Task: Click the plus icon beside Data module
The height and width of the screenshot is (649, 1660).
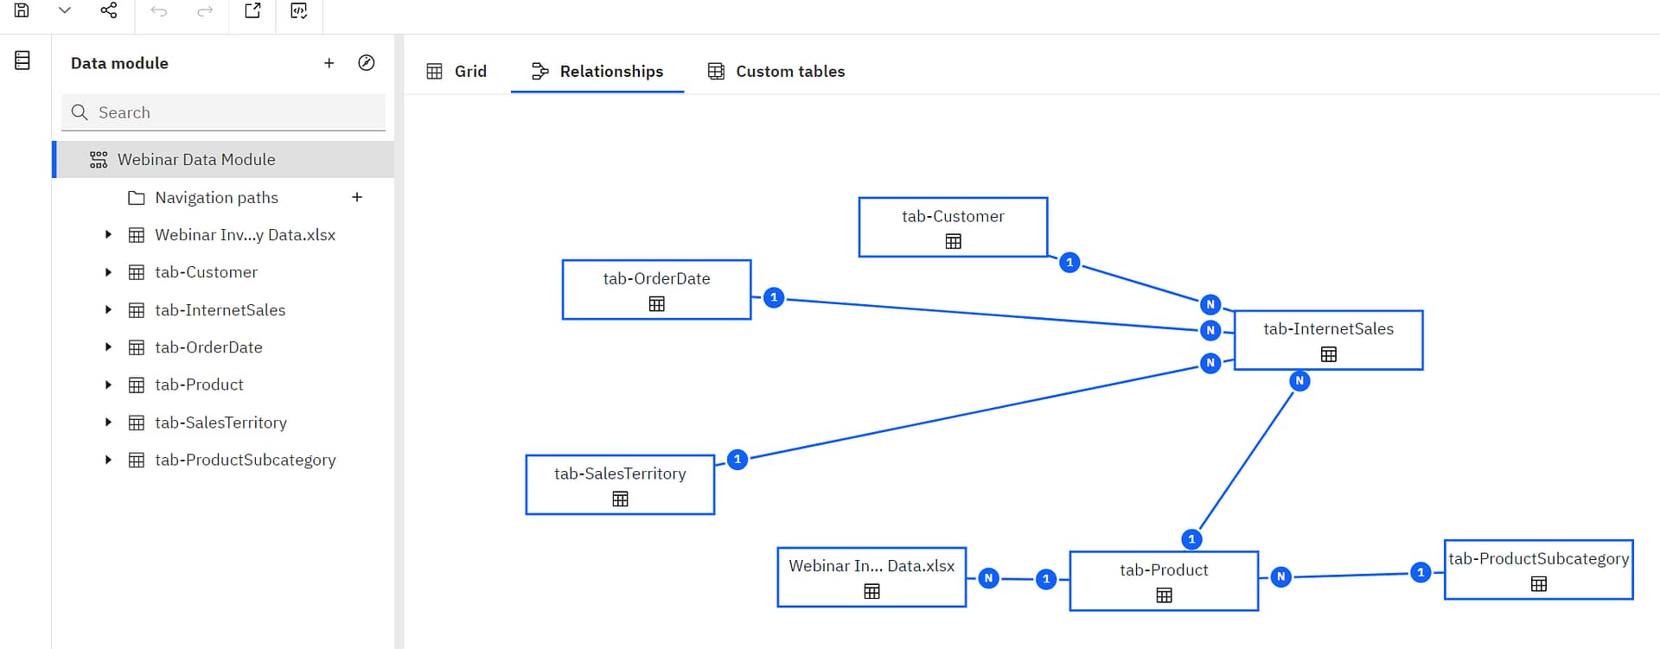Action: pyautogui.click(x=329, y=63)
